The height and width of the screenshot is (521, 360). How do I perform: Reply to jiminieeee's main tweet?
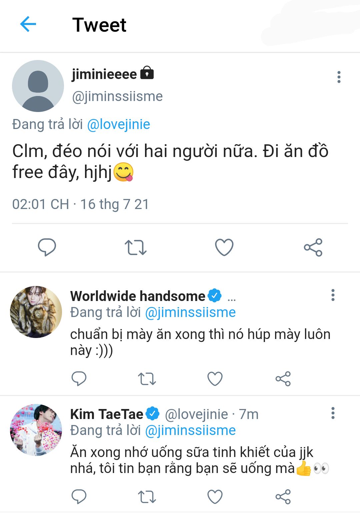point(47,247)
